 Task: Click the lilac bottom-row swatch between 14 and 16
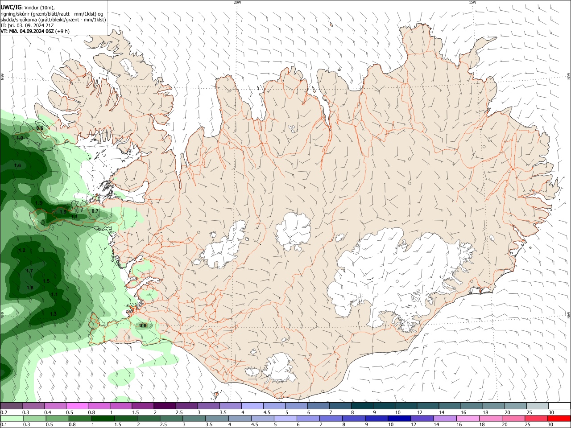(x=444, y=418)
